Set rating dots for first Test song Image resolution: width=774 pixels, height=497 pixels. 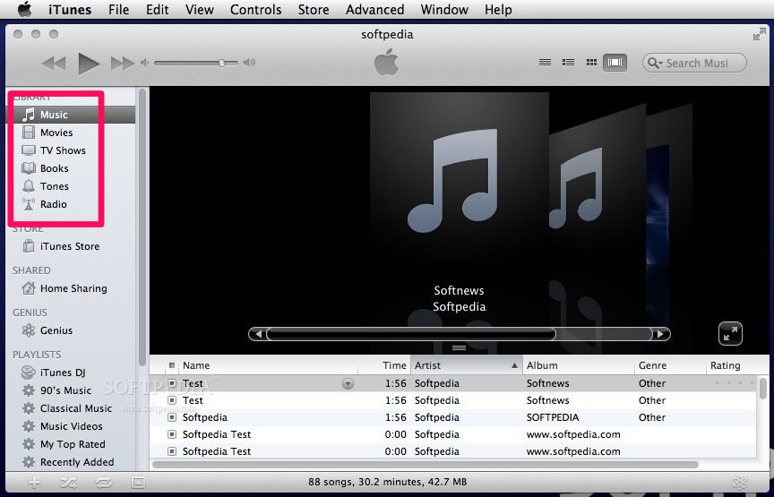point(734,383)
